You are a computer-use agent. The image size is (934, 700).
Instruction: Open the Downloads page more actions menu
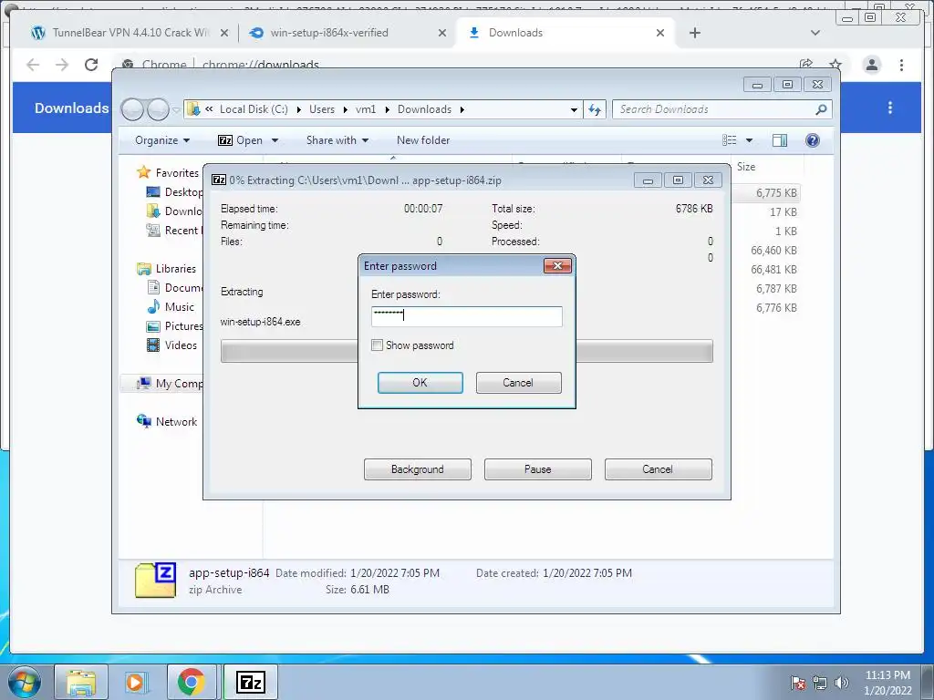click(890, 108)
